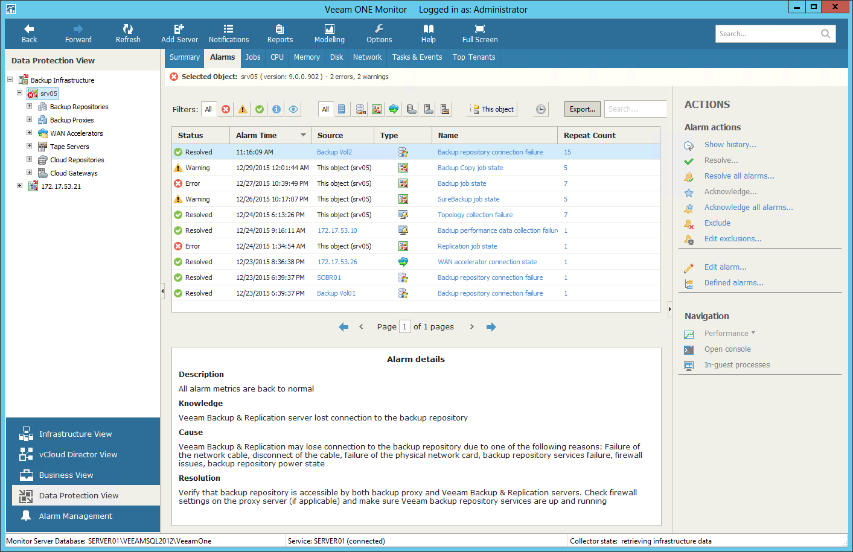This screenshot has width=853, height=552.
Task: Open the Reports toolbar item
Action: coord(280,34)
